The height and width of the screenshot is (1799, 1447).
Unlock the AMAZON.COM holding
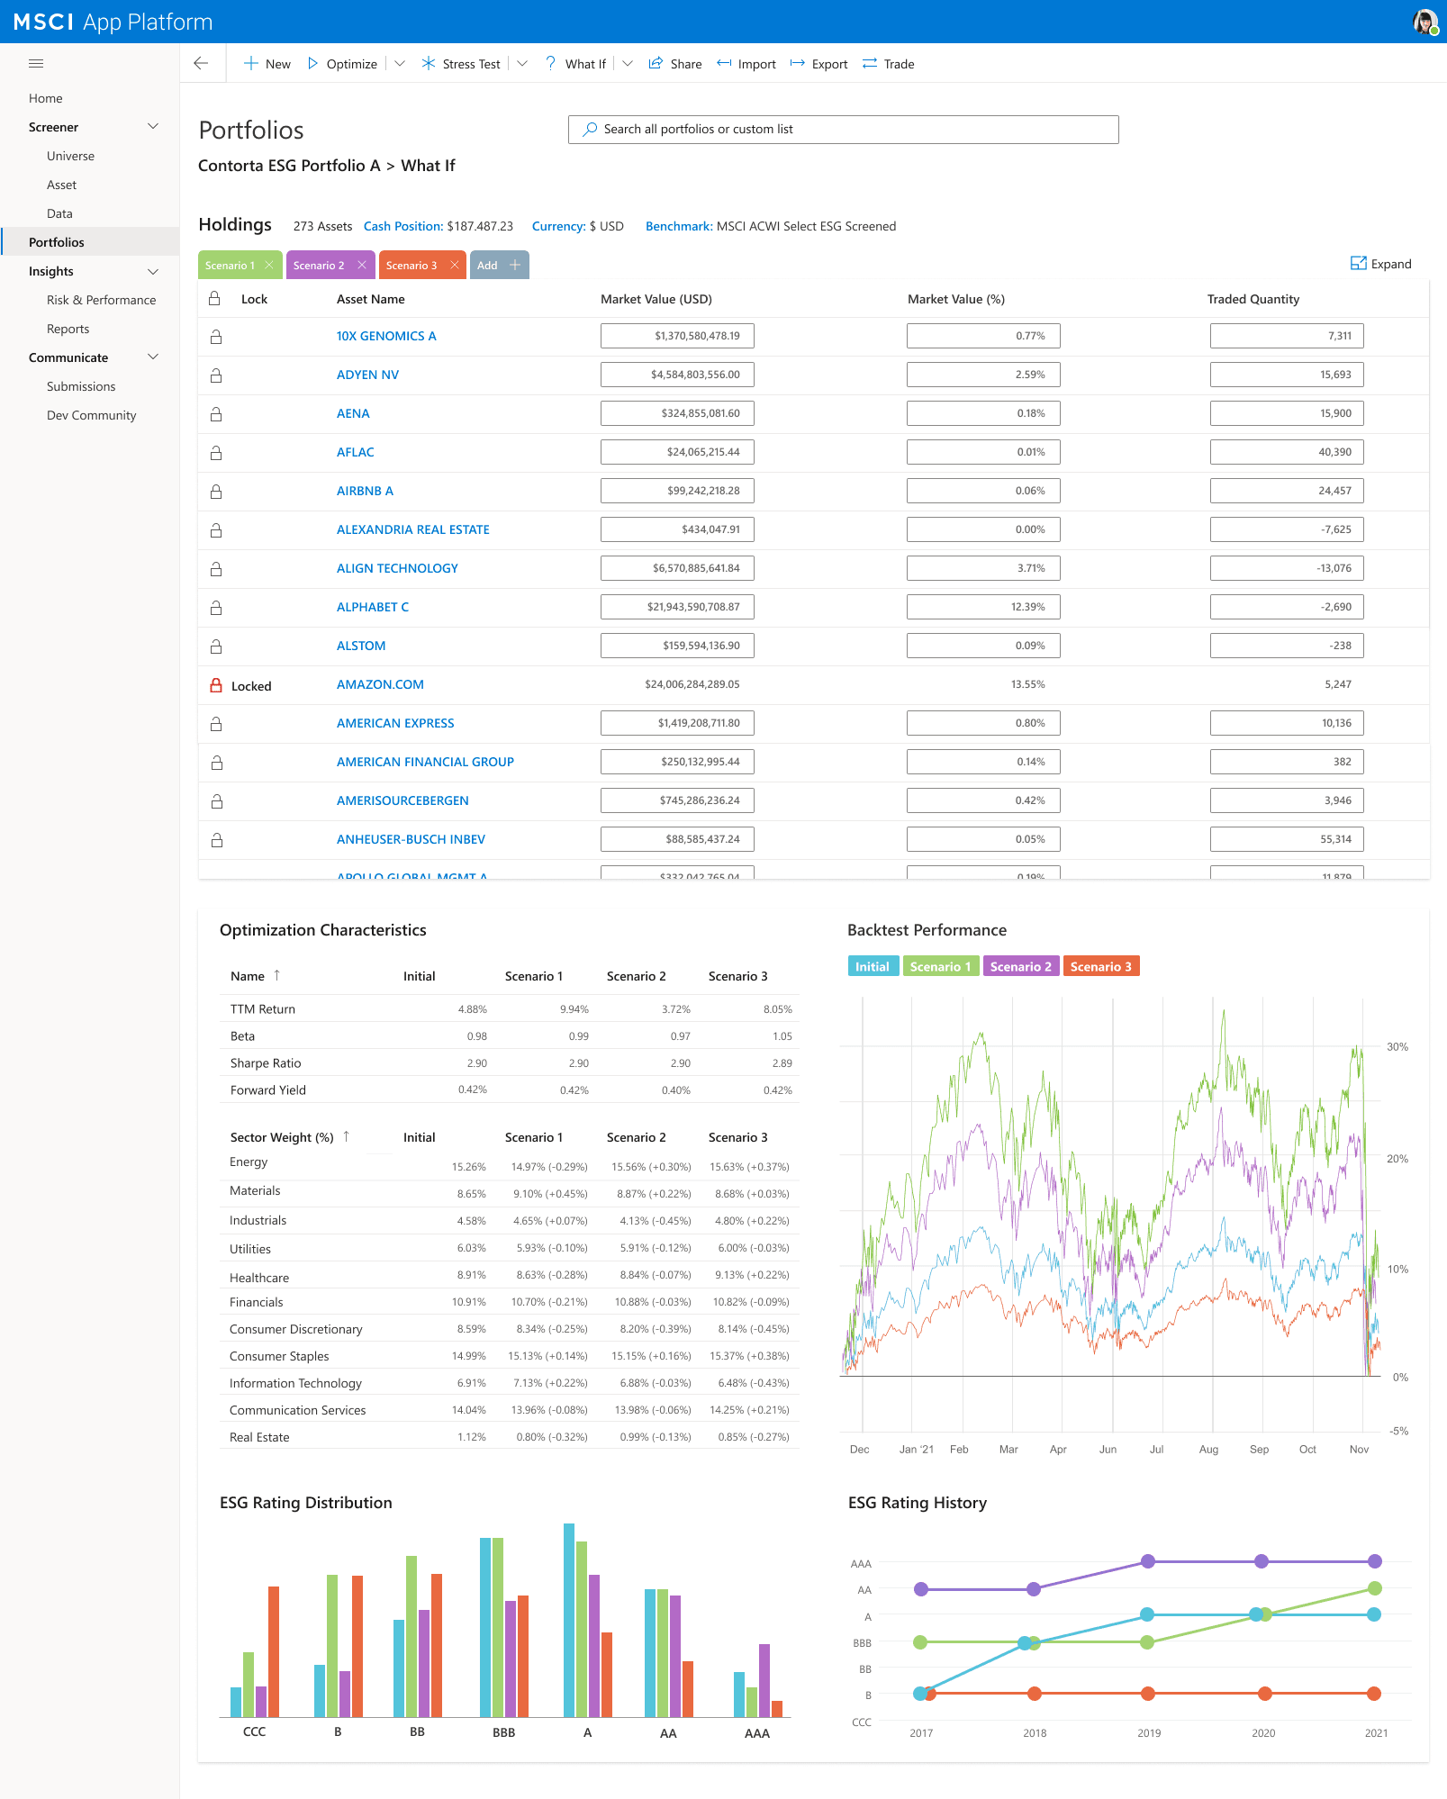[x=216, y=685]
